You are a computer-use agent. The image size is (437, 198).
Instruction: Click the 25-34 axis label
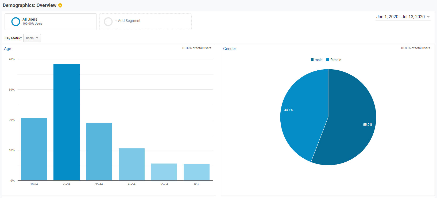[x=67, y=184]
